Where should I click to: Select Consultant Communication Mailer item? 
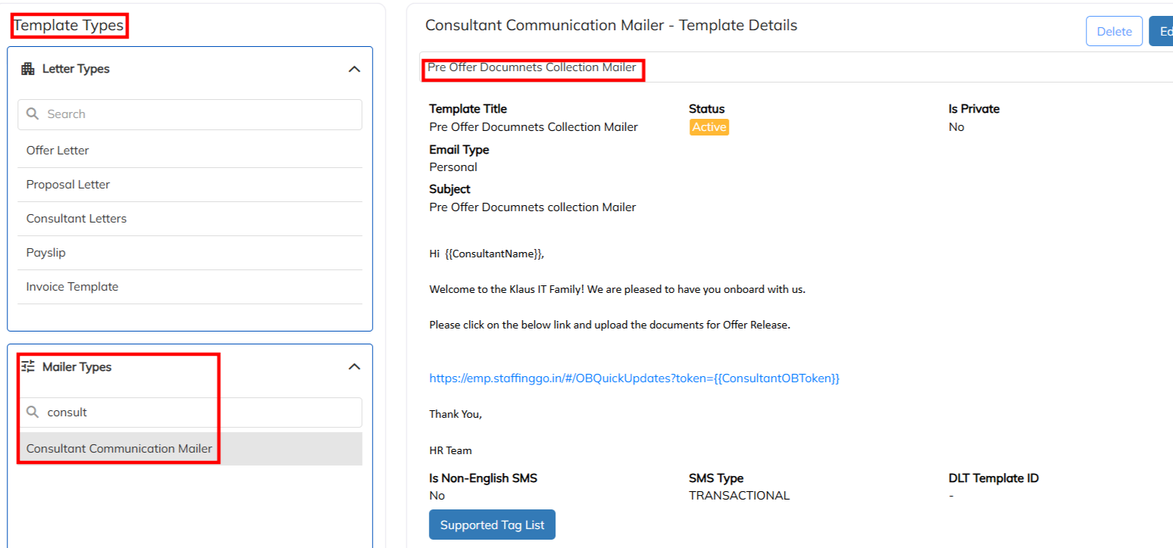[119, 449]
